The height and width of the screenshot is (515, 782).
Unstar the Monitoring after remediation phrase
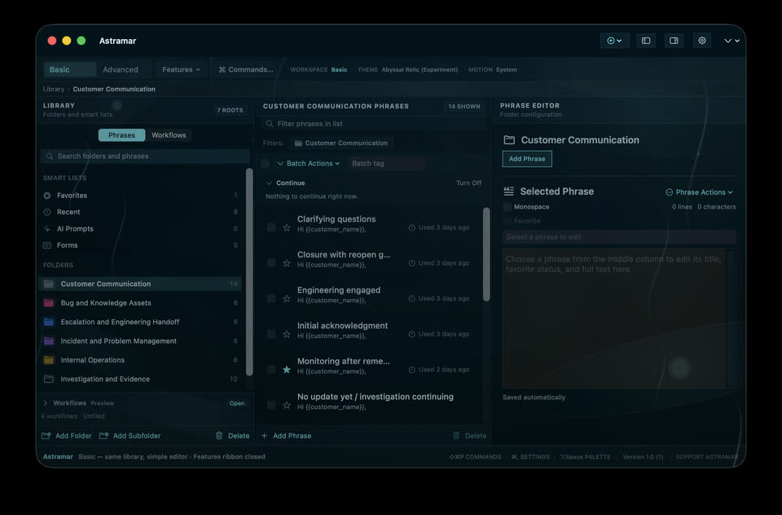(x=286, y=370)
